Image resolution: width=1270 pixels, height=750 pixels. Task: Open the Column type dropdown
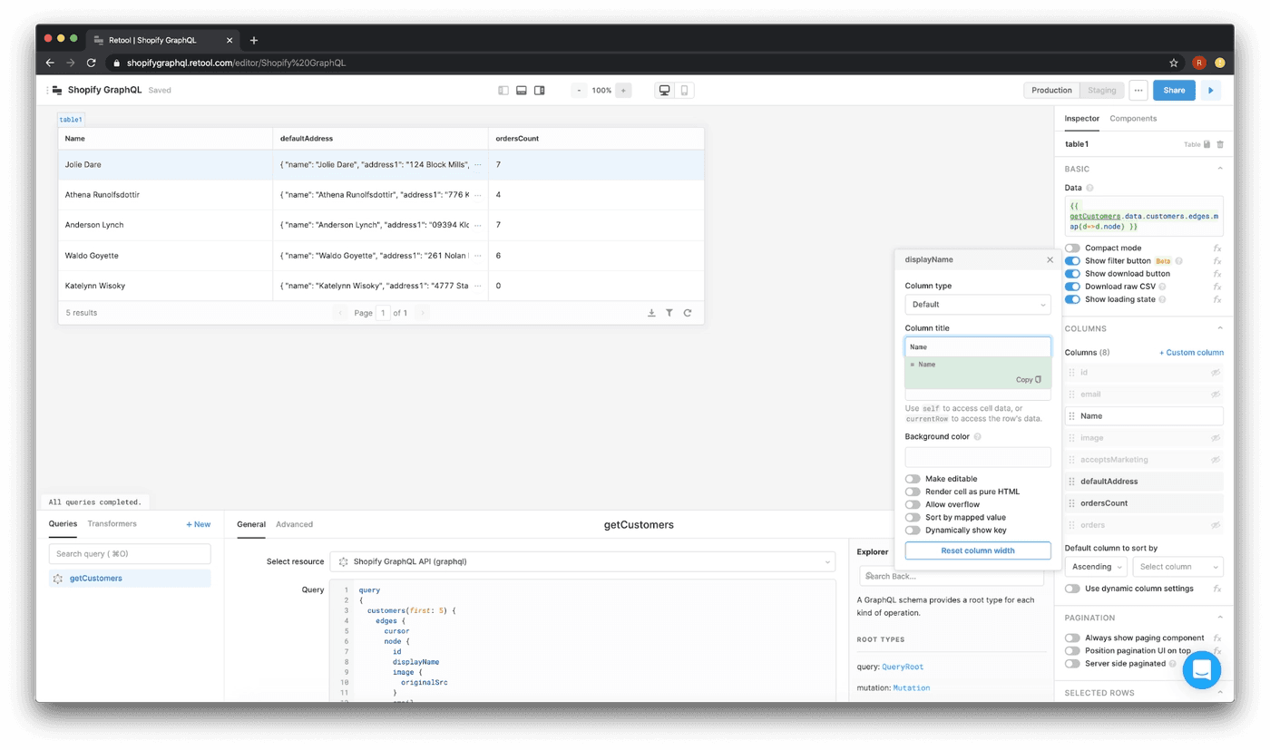pyautogui.click(x=977, y=305)
